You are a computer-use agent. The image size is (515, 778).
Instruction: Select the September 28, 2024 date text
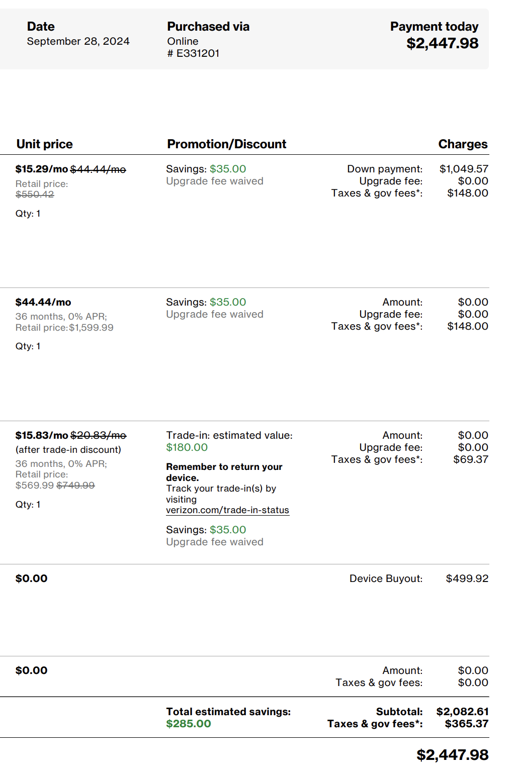point(78,41)
